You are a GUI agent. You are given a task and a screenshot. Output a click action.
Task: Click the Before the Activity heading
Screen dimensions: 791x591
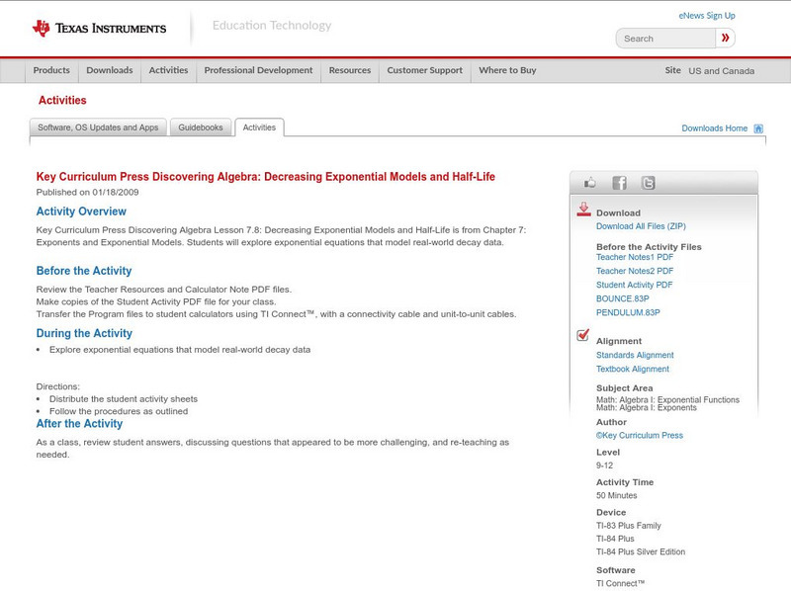pyautogui.click(x=84, y=271)
